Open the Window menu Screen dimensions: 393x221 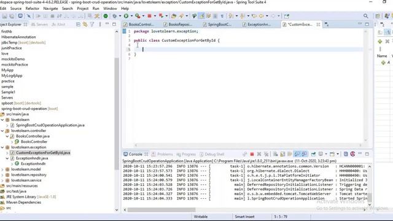click(110, 9)
